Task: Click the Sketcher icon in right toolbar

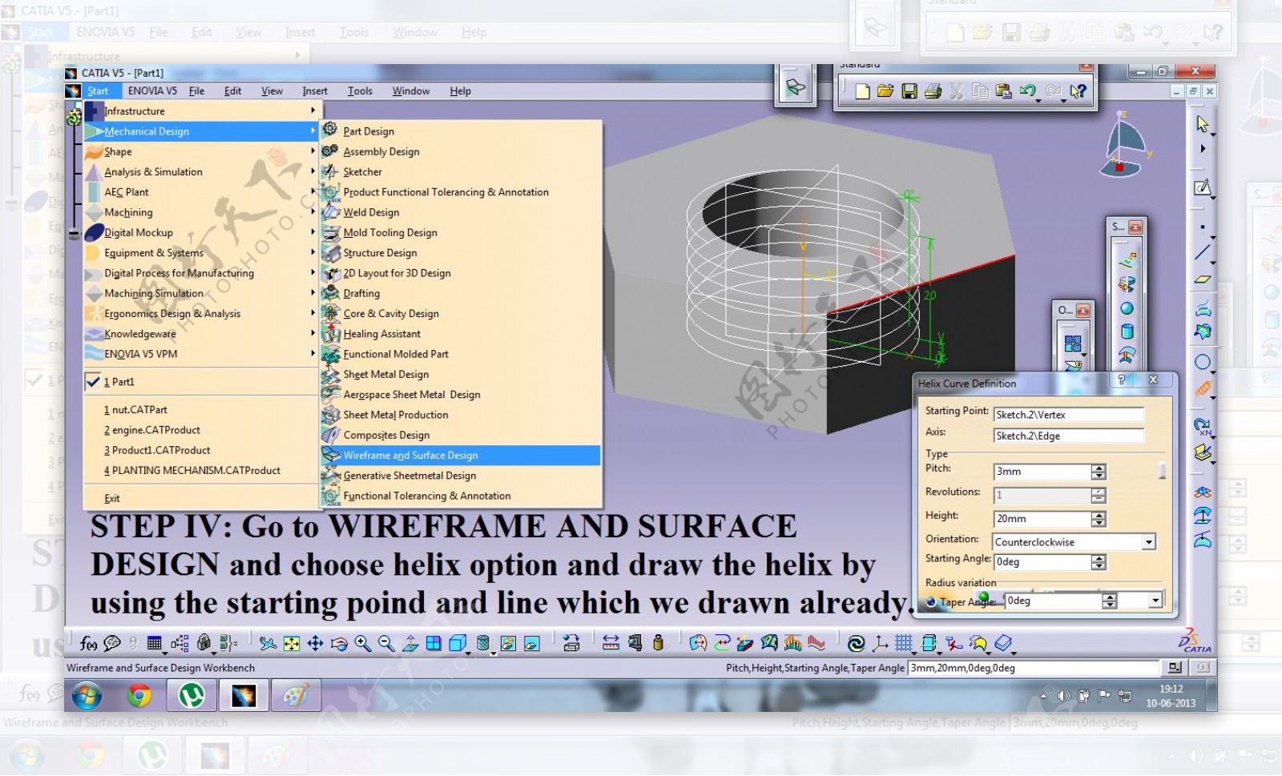Action: (1203, 188)
